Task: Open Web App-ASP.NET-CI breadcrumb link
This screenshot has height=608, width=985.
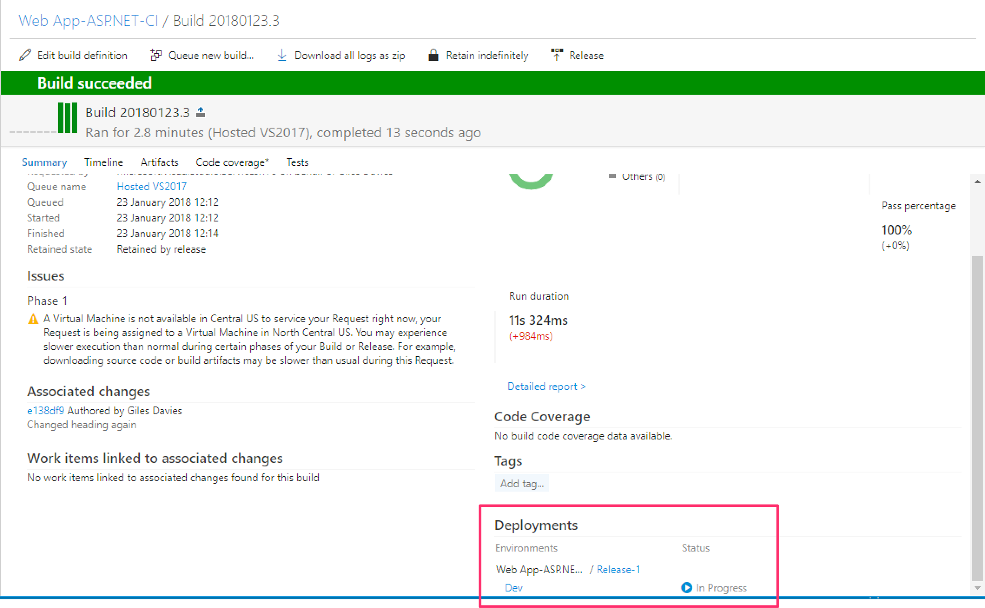Action: [x=88, y=20]
